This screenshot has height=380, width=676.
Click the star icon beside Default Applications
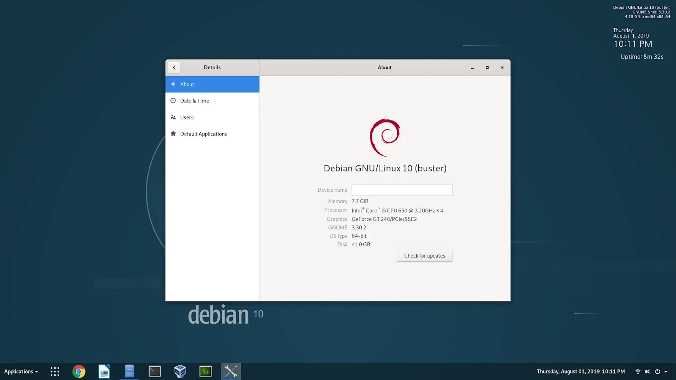click(x=173, y=134)
